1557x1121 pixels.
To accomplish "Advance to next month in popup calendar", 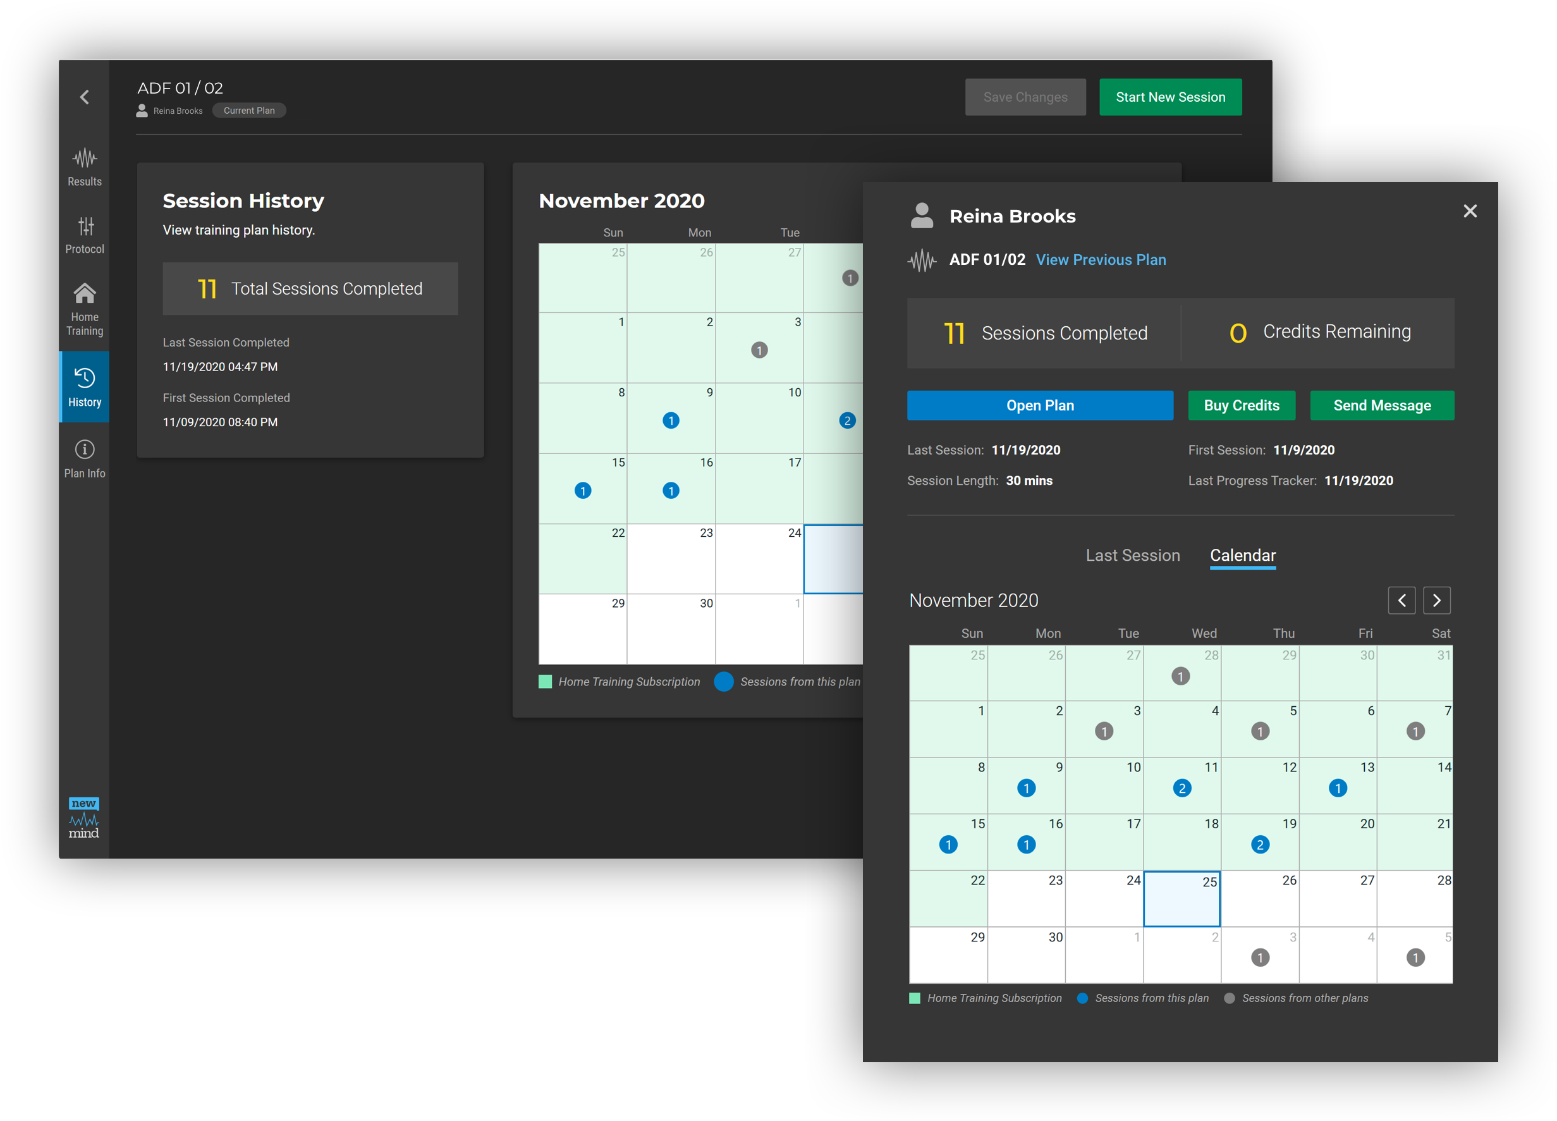I will click(x=1436, y=600).
